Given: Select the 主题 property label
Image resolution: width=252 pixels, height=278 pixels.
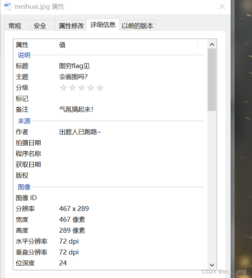Looking at the screenshot, I should (x=22, y=77).
